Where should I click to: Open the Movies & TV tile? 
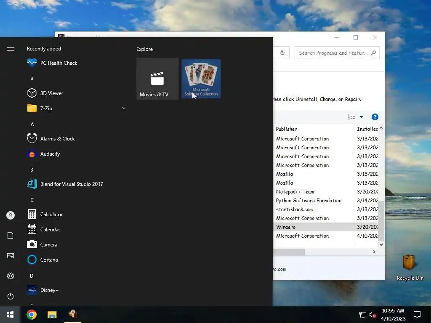coord(157,79)
